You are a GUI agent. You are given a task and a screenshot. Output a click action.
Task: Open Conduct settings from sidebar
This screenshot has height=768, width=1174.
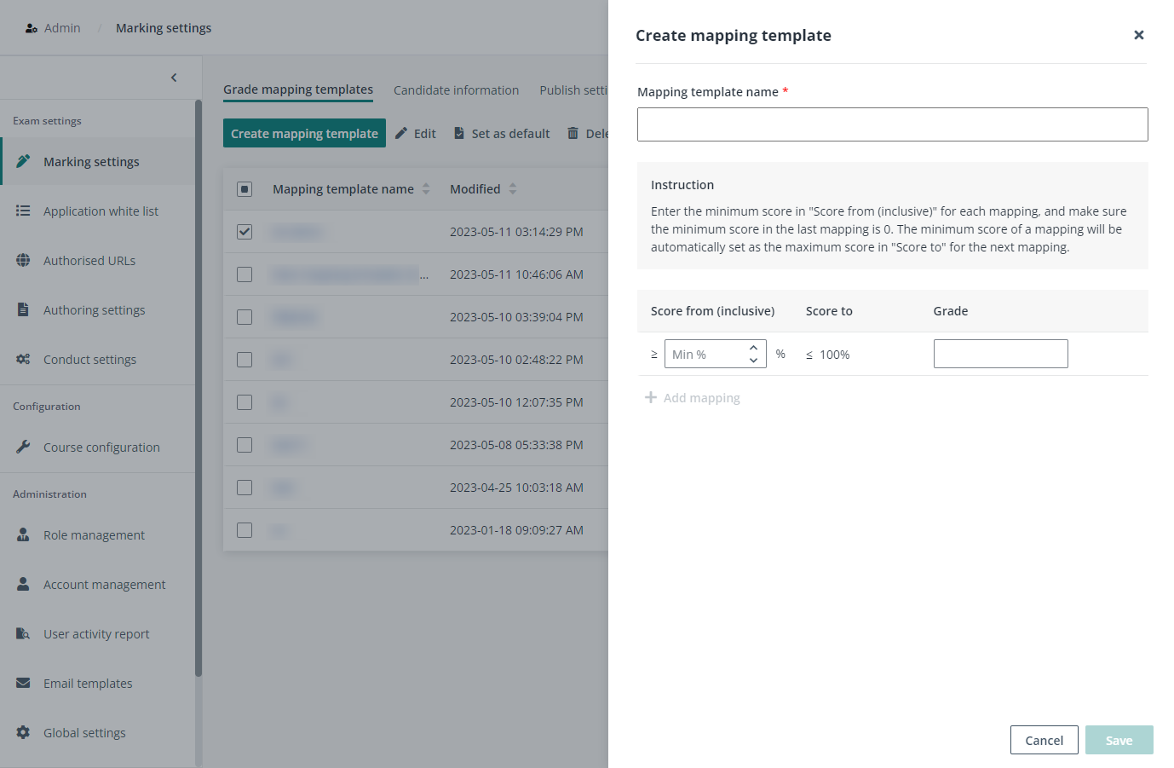pyautogui.click(x=98, y=359)
